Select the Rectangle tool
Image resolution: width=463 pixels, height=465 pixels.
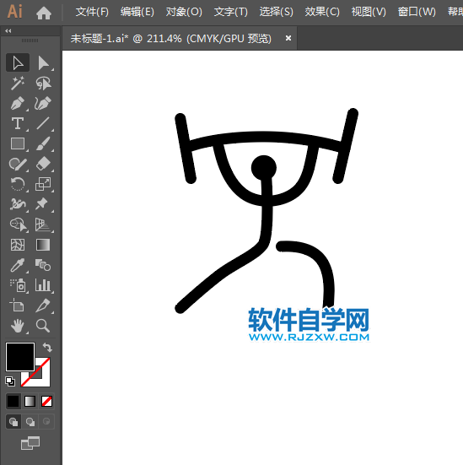[18, 143]
